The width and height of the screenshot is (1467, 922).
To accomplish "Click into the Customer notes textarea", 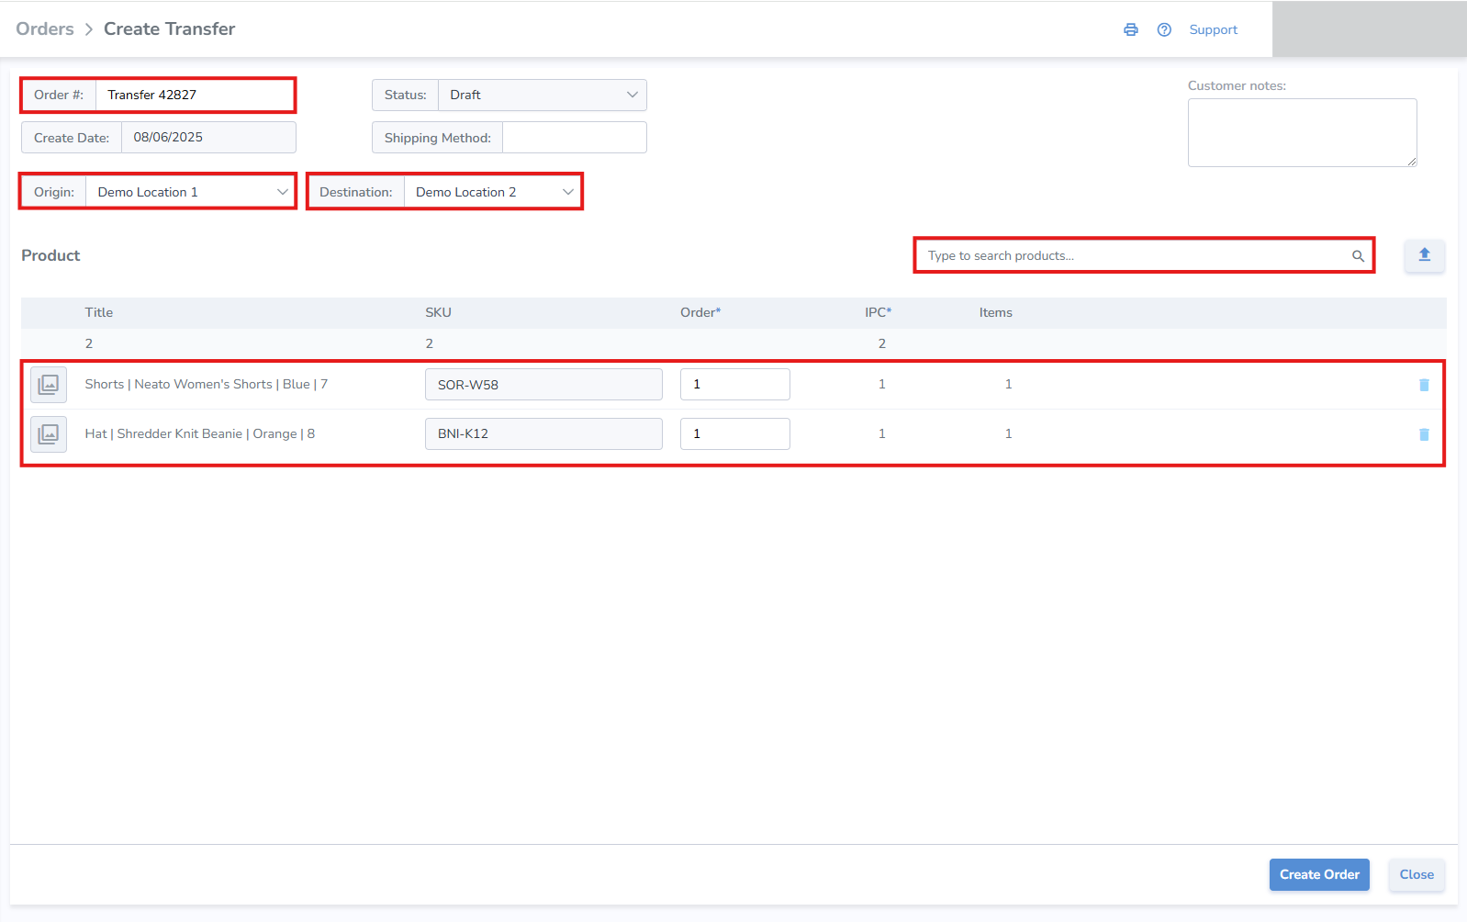I will (x=1301, y=132).
